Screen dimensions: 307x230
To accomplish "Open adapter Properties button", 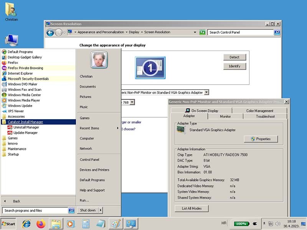I will tap(260, 139).
